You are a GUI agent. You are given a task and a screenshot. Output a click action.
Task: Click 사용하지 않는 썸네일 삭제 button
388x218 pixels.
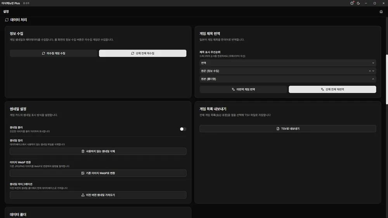(98, 151)
